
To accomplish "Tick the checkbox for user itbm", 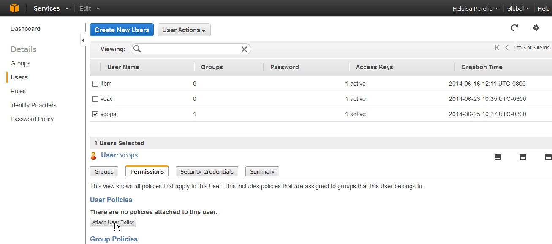I will click(95, 84).
